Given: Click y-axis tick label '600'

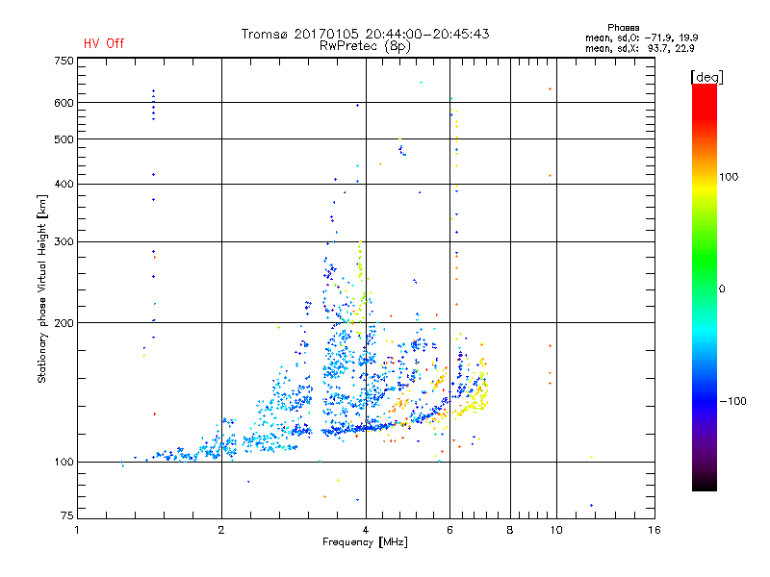Looking at the screenshot, I should [x=64, y=103].
